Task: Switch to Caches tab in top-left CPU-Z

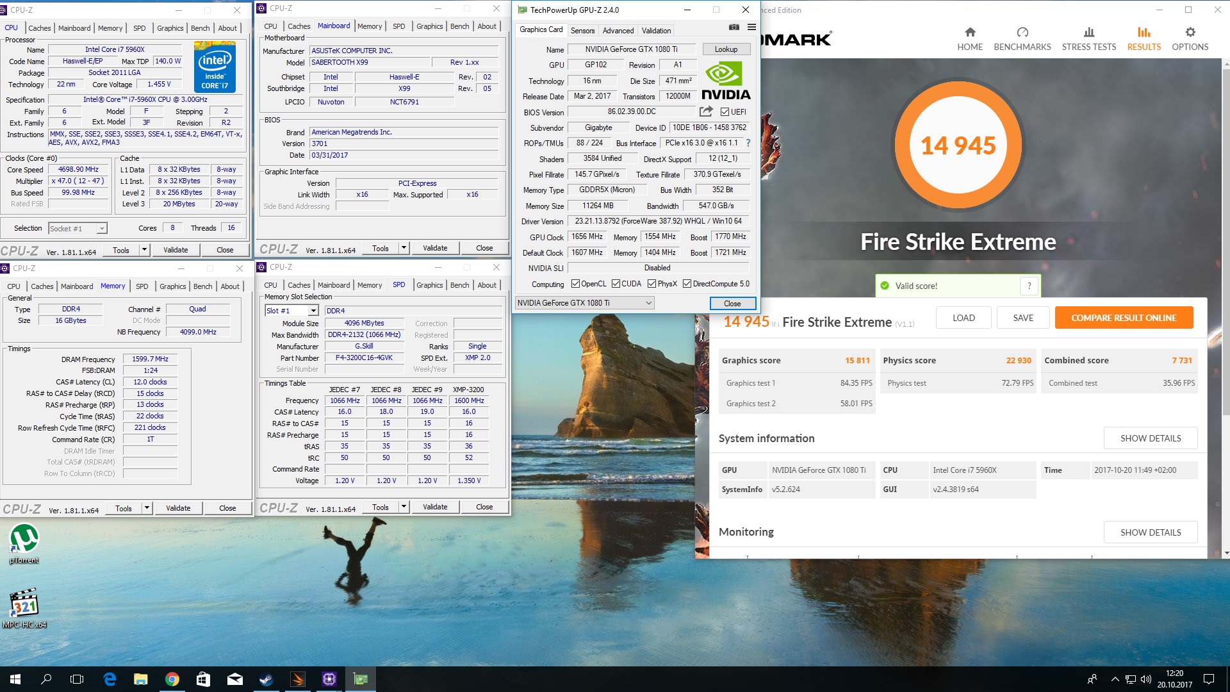Action: [39, 28]
